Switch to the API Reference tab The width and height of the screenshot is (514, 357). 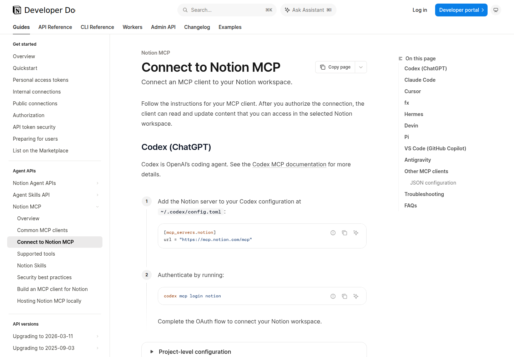(55, 27)
